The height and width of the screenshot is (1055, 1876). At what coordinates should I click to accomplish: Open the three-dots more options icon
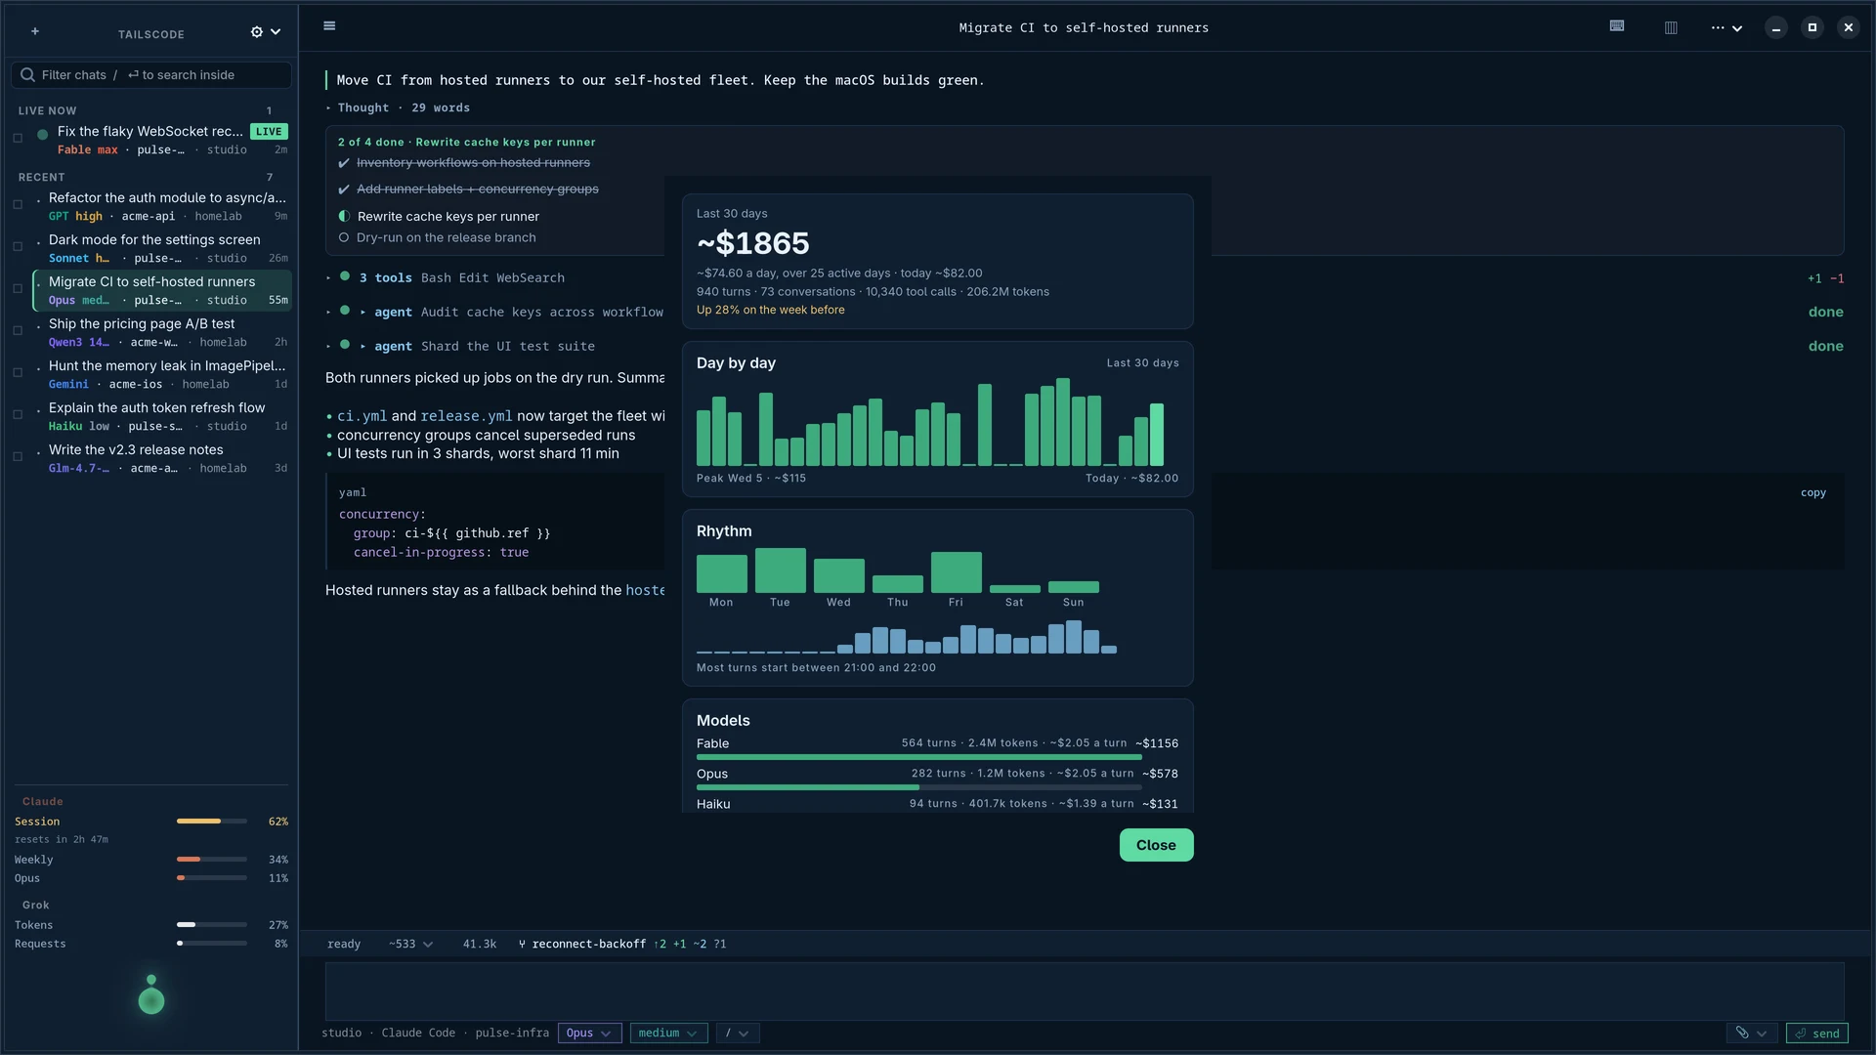coord(1718,27)
